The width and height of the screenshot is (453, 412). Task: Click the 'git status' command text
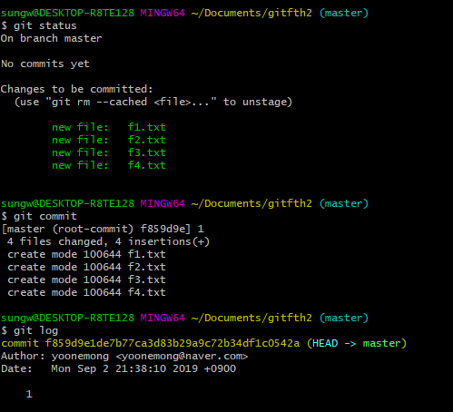45,25
